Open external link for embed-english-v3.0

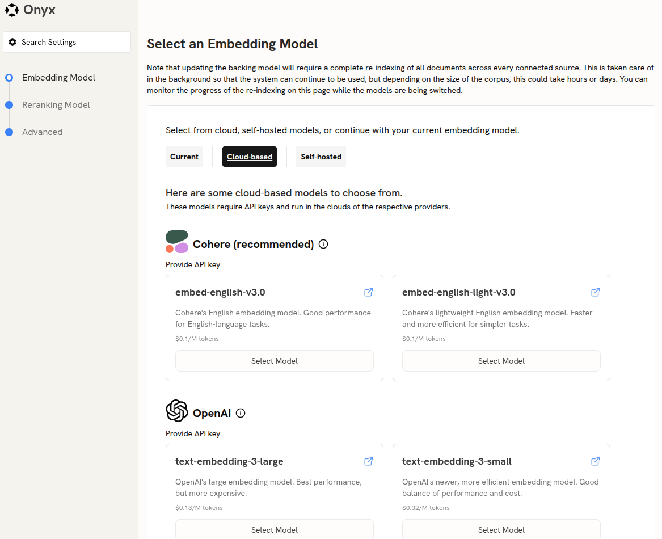(x=369, y=292)
